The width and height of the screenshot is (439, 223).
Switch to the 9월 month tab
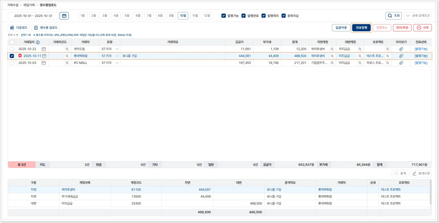171,16
